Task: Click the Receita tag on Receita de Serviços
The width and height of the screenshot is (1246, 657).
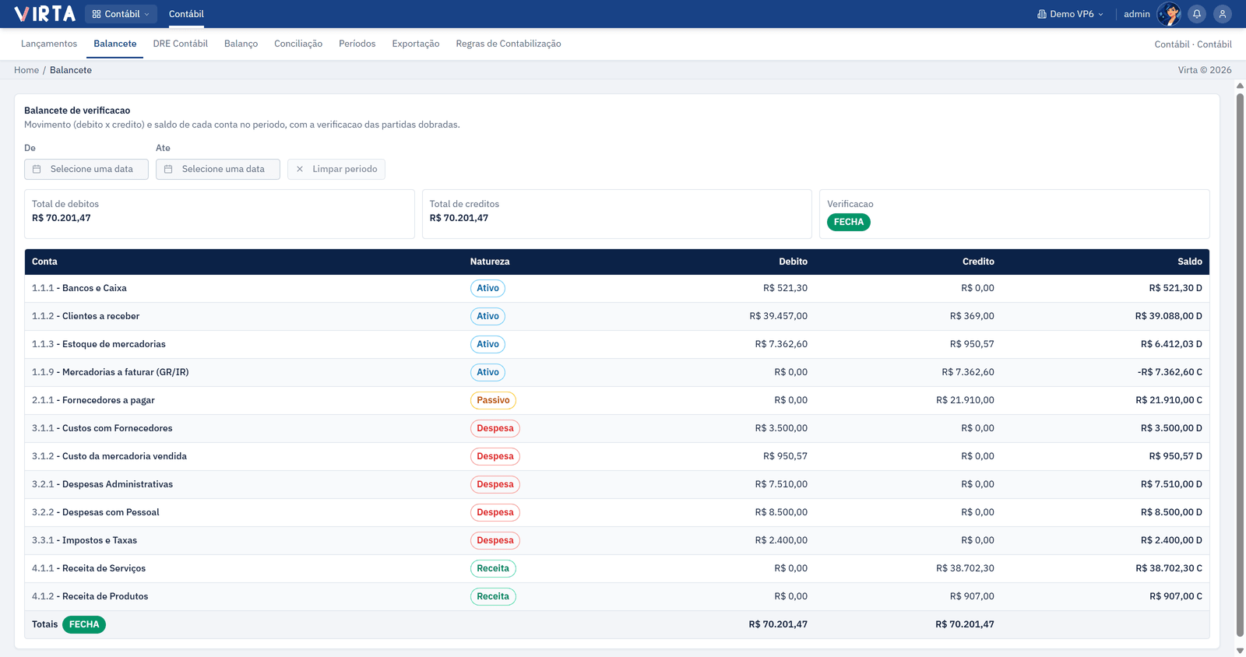Action: 493,568
